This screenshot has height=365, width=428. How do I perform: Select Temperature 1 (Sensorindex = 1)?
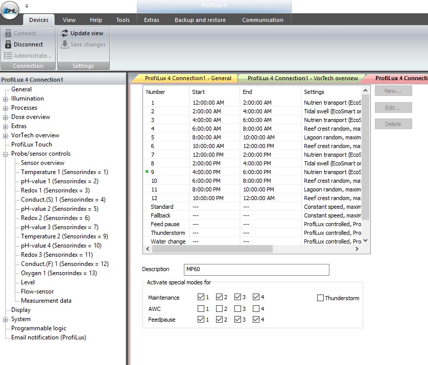pos(64,172)
